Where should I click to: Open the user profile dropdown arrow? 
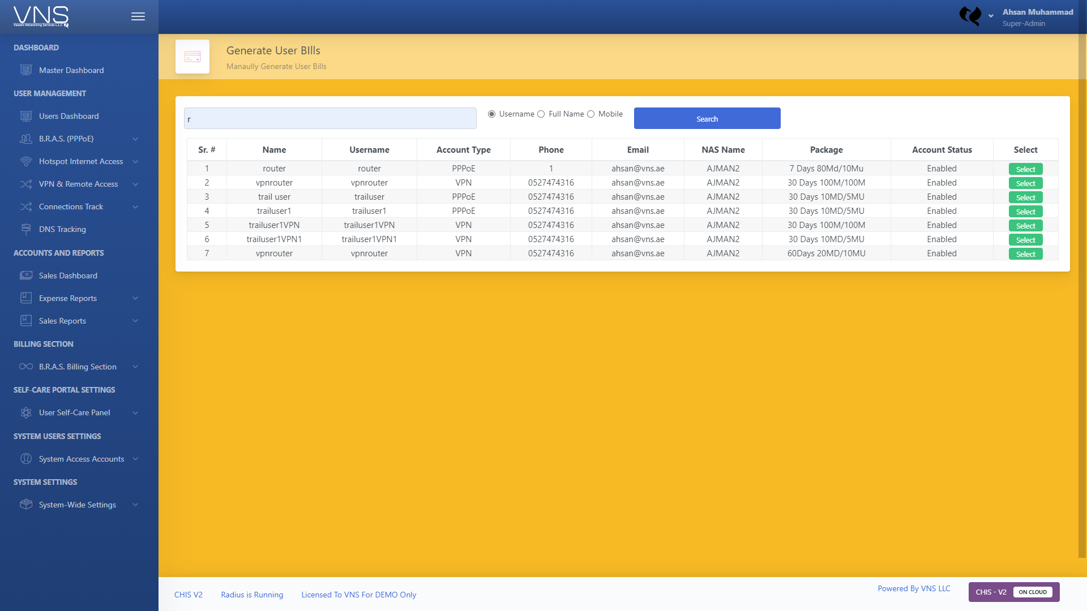tap(991, 16)
